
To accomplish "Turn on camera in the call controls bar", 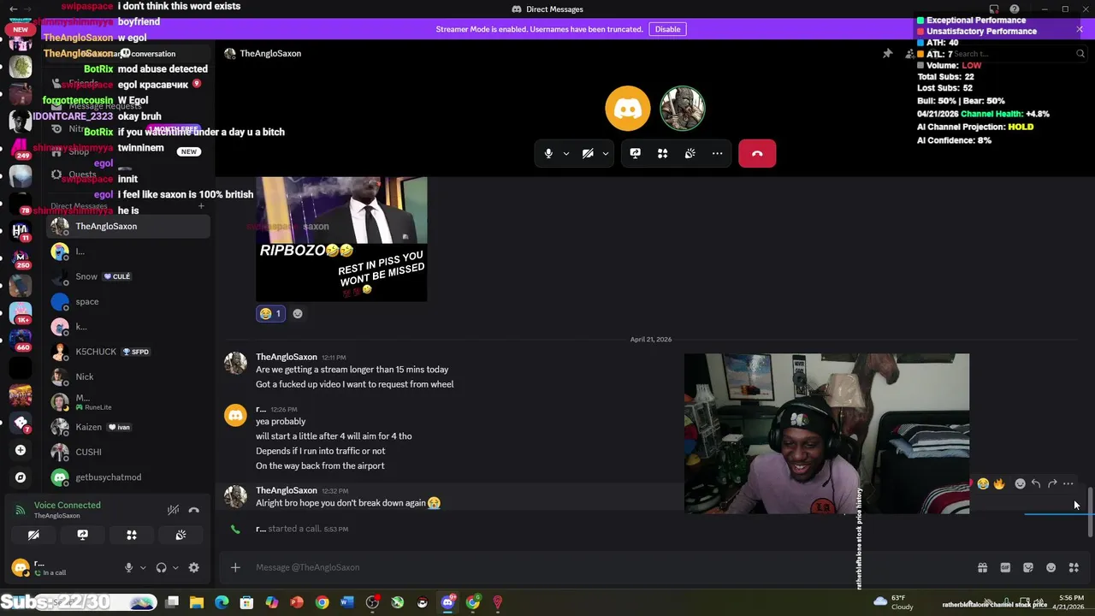I will (x=588, y=153).
